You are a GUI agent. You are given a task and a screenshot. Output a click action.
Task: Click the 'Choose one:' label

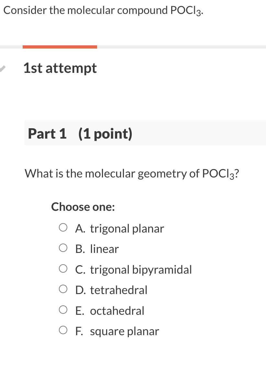point(83,207)
